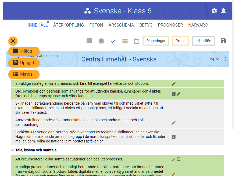Toggle the Prosa filter
The width and height of the screenshot is (235, 176).
(x=180, y=41)
